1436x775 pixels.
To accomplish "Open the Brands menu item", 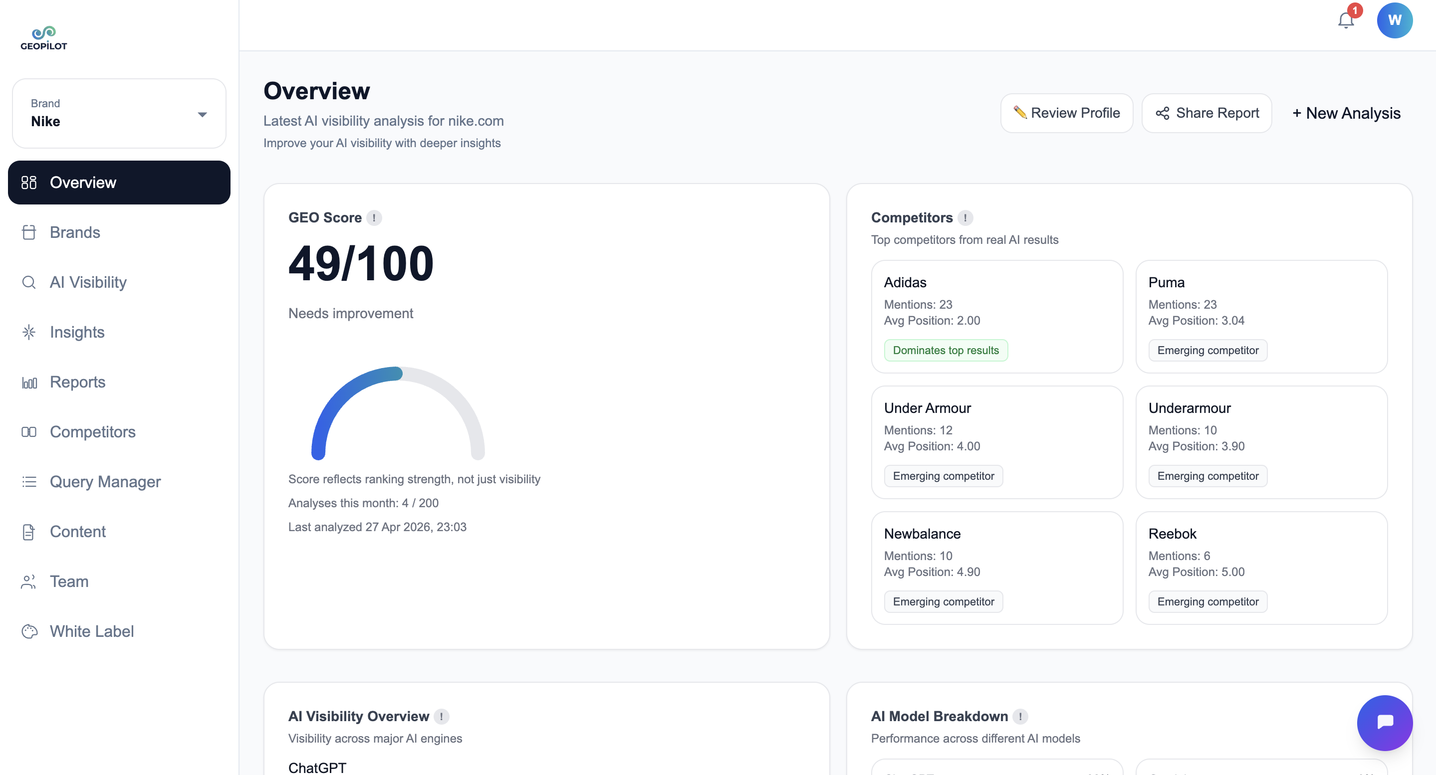I will (x=119, y=232).
